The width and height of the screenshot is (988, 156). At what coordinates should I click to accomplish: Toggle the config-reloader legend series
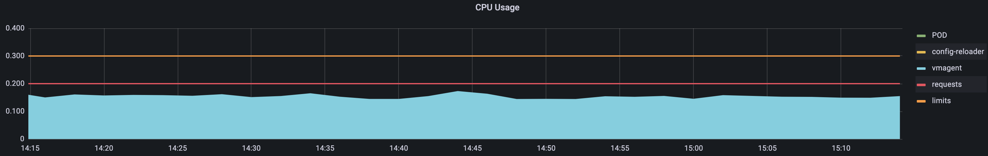click(958, 52)
